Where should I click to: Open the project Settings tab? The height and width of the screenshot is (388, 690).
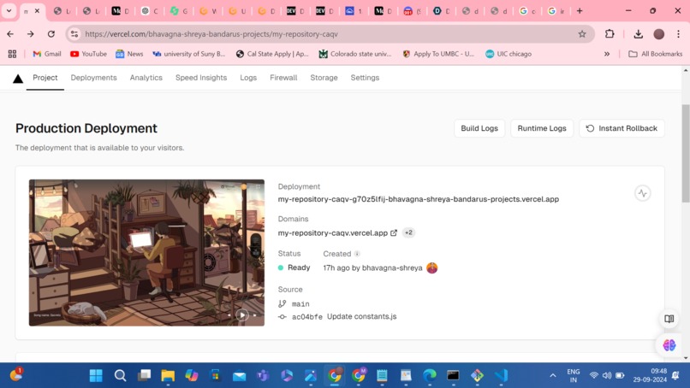(x=365, y=78)
